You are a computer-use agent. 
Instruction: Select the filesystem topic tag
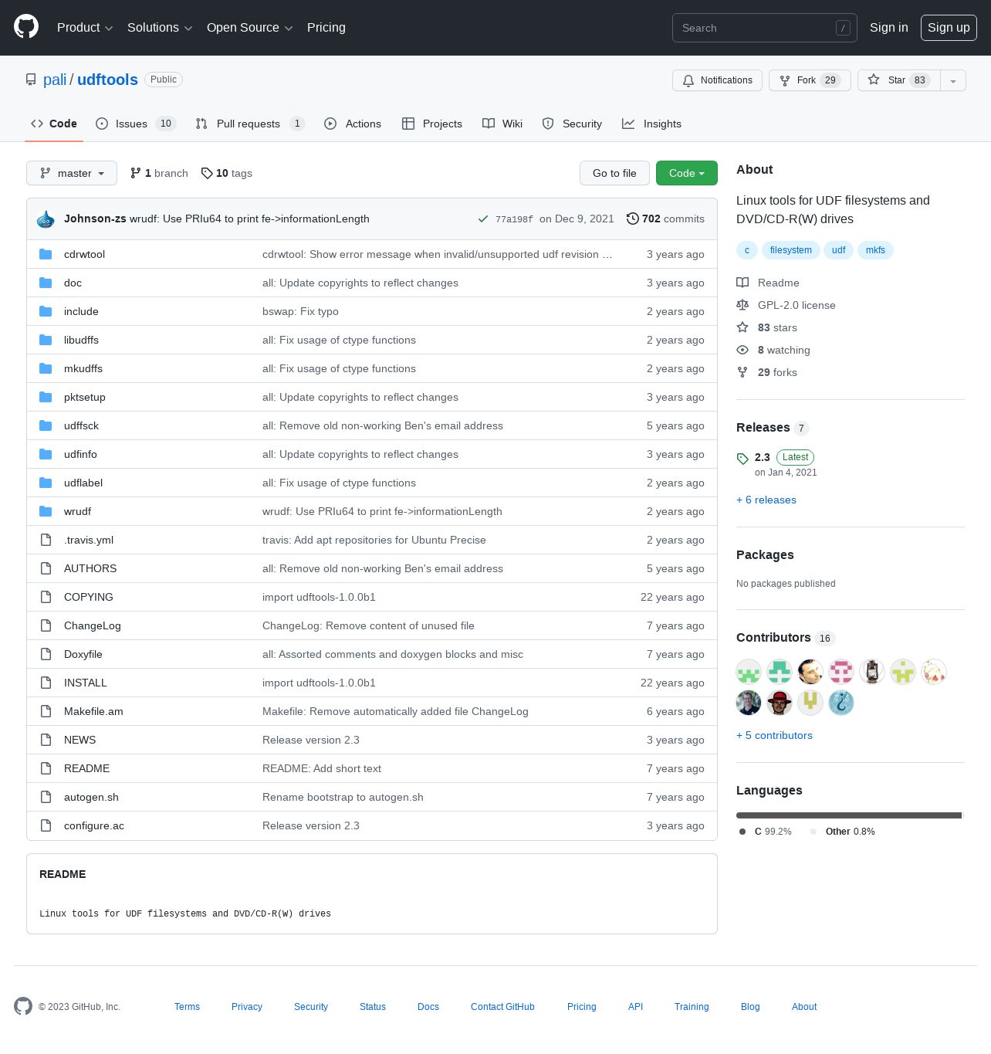[x=790, y=250]
